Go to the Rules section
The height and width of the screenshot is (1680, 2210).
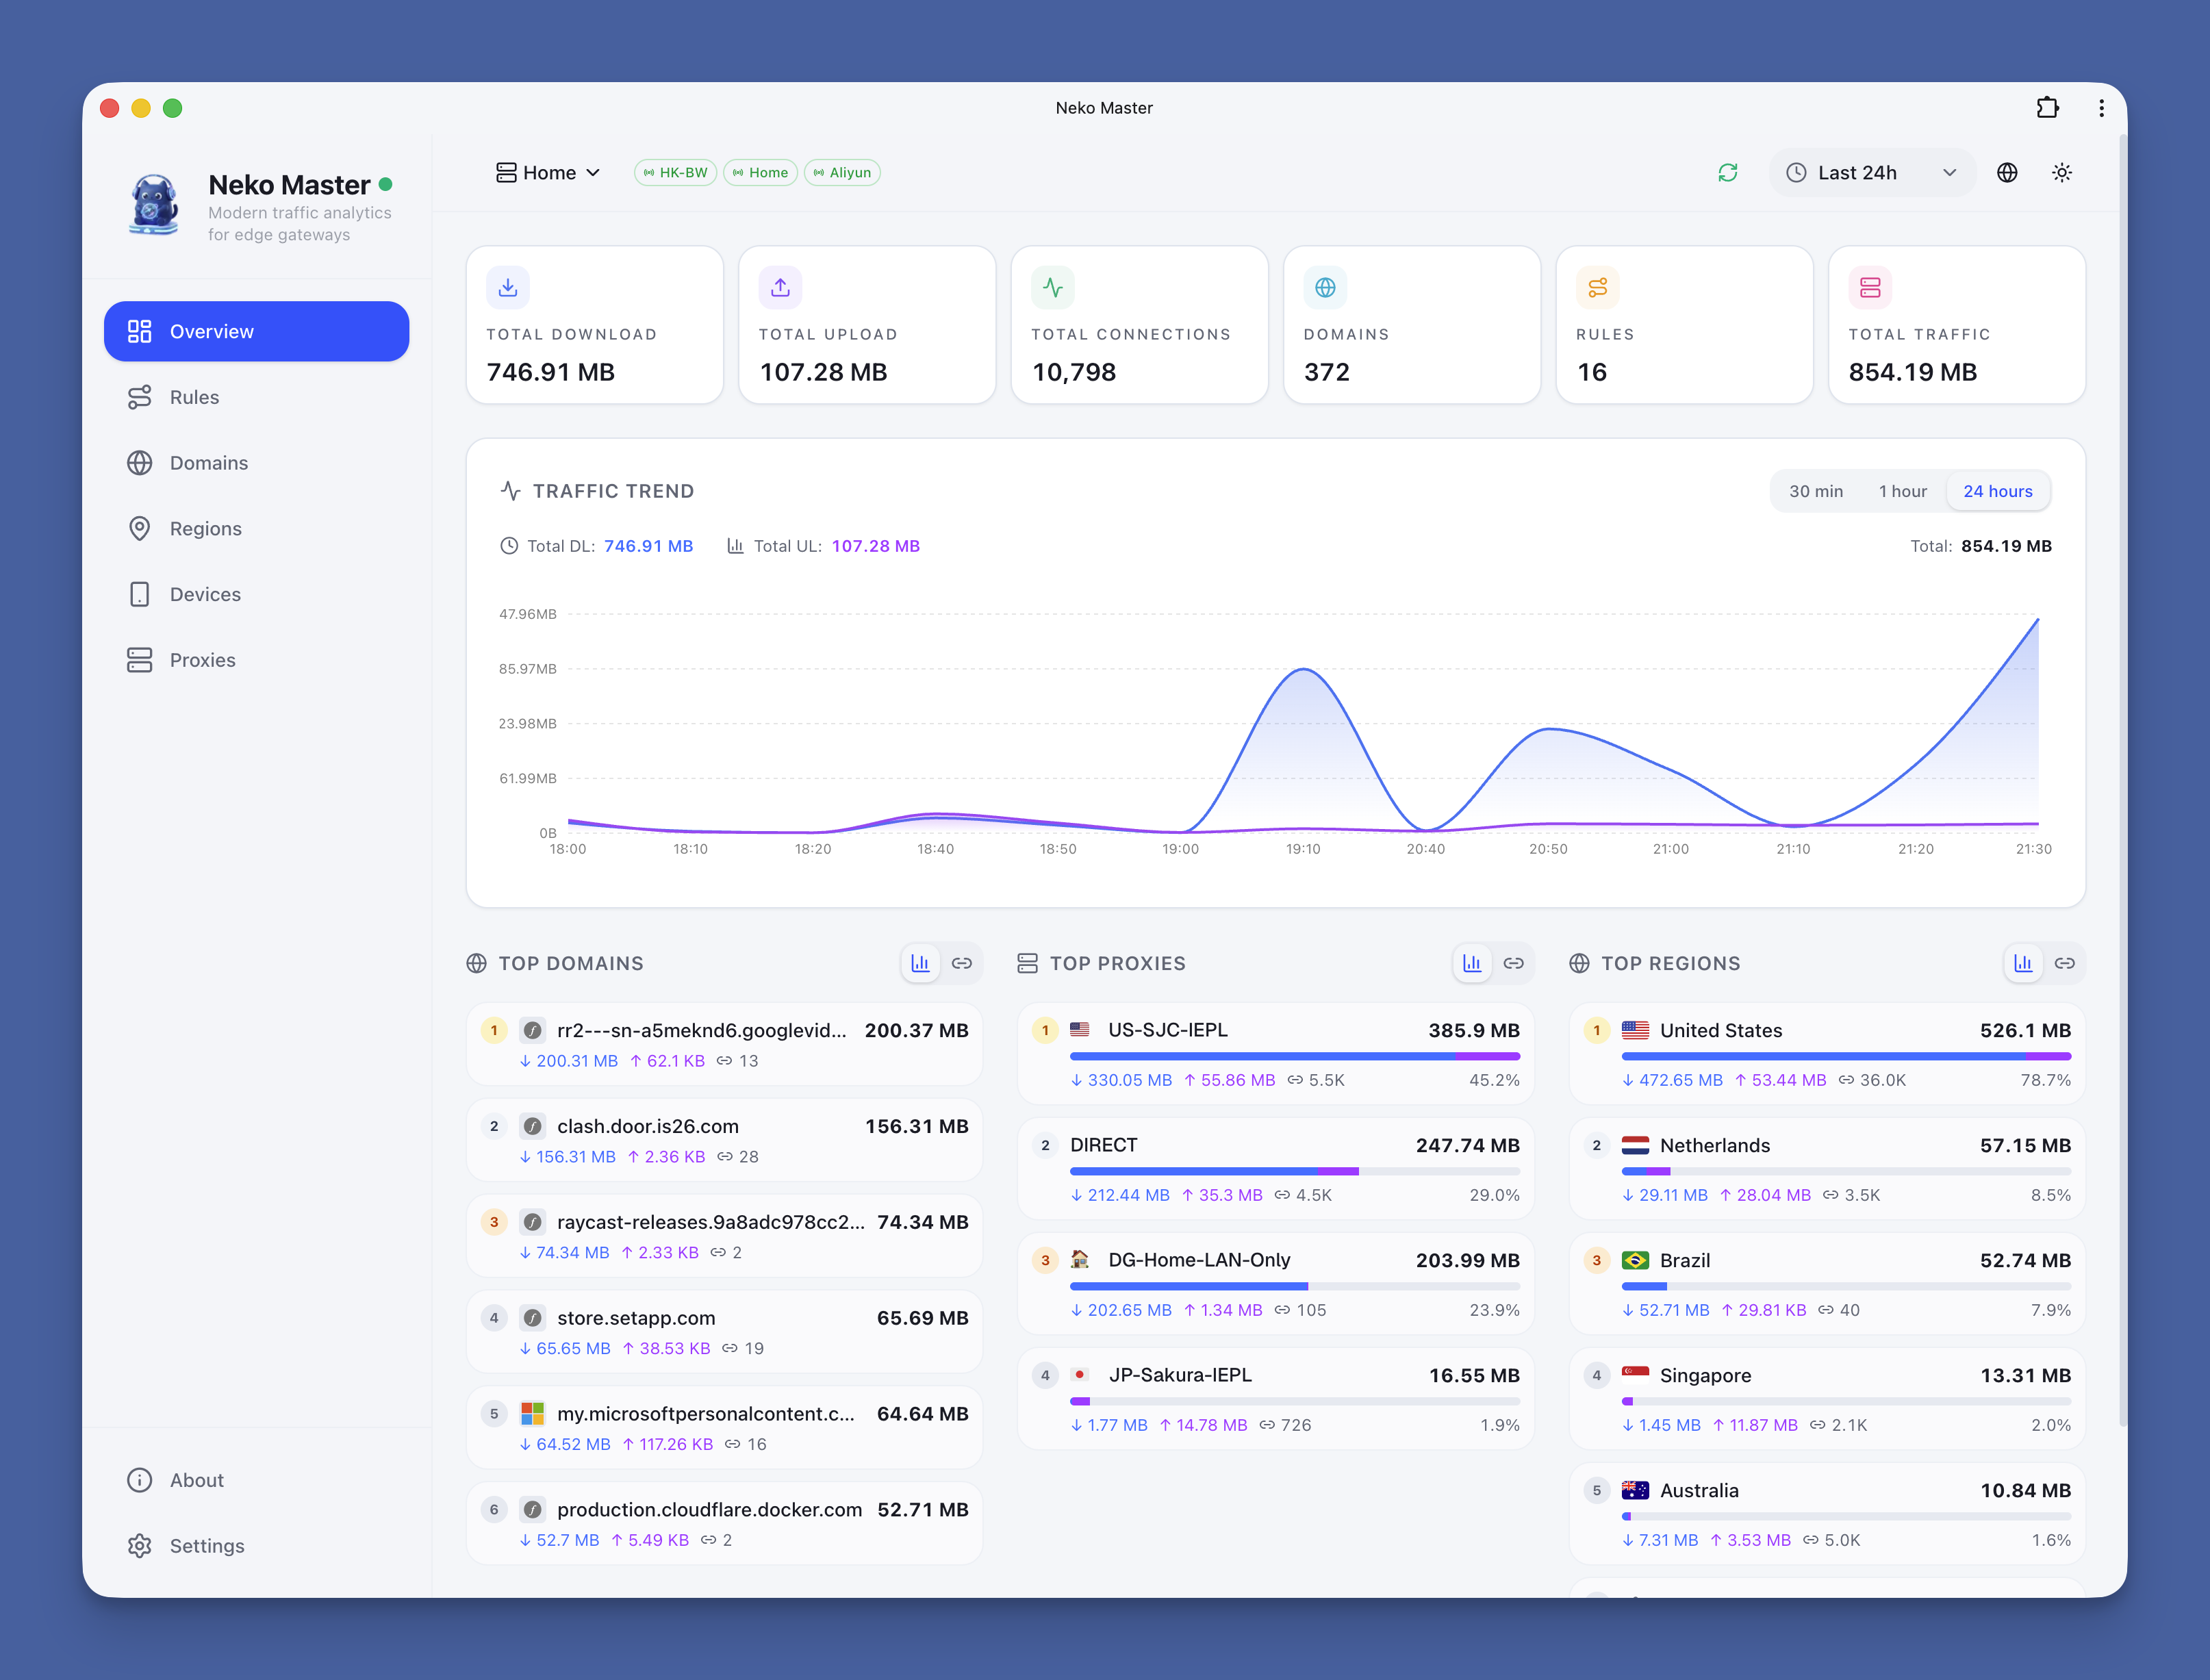194,397
